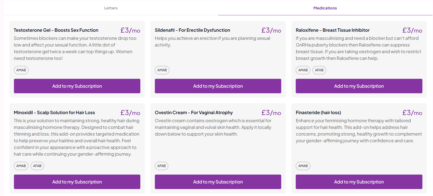Click the Finasteride (hair loss) title
This screenshot has width=433, height=196.
(318, 112)
